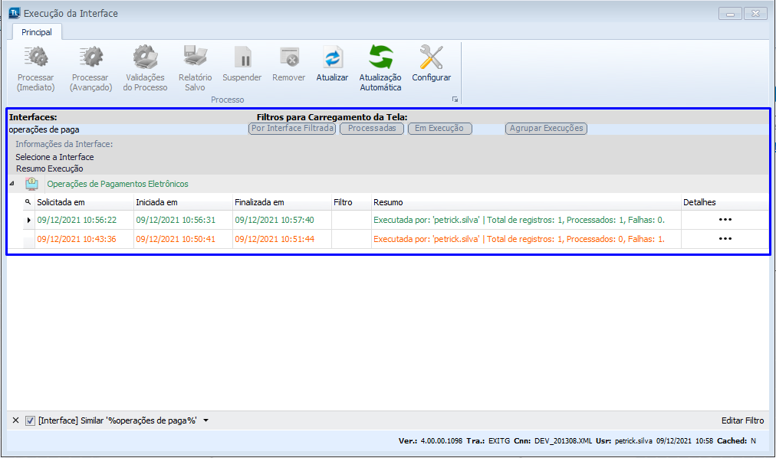Image resolution: width=776 pixels, height=458 pixels.
Task: Uncheck the Interface filter checkbox
Action: [x=30, y=420]
